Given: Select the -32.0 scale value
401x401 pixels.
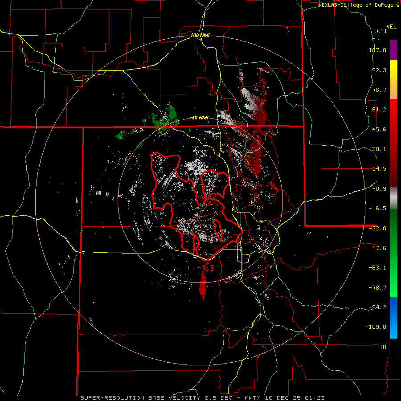Looking at the screenshot, I should 377,229.
